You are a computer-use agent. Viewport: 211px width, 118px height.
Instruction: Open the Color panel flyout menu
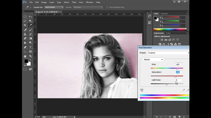[187, 14]
